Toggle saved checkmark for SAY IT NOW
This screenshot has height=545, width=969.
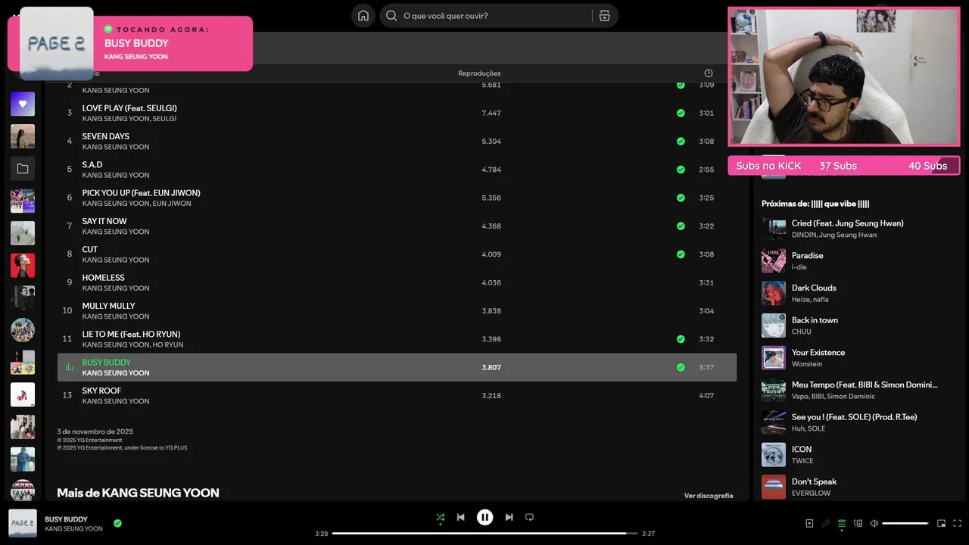tap(681, 226)
